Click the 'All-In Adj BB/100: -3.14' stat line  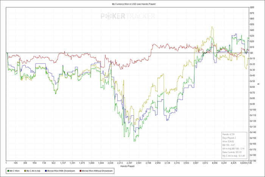[x=233, y=149]
